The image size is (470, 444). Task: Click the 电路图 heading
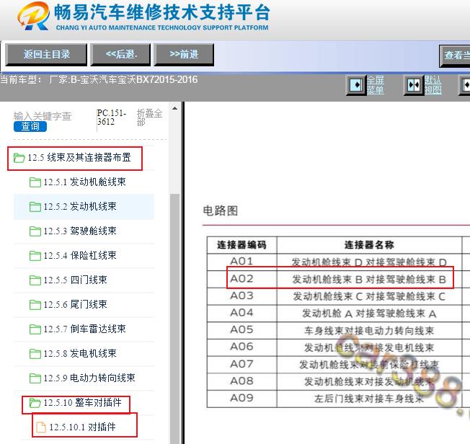221,210
